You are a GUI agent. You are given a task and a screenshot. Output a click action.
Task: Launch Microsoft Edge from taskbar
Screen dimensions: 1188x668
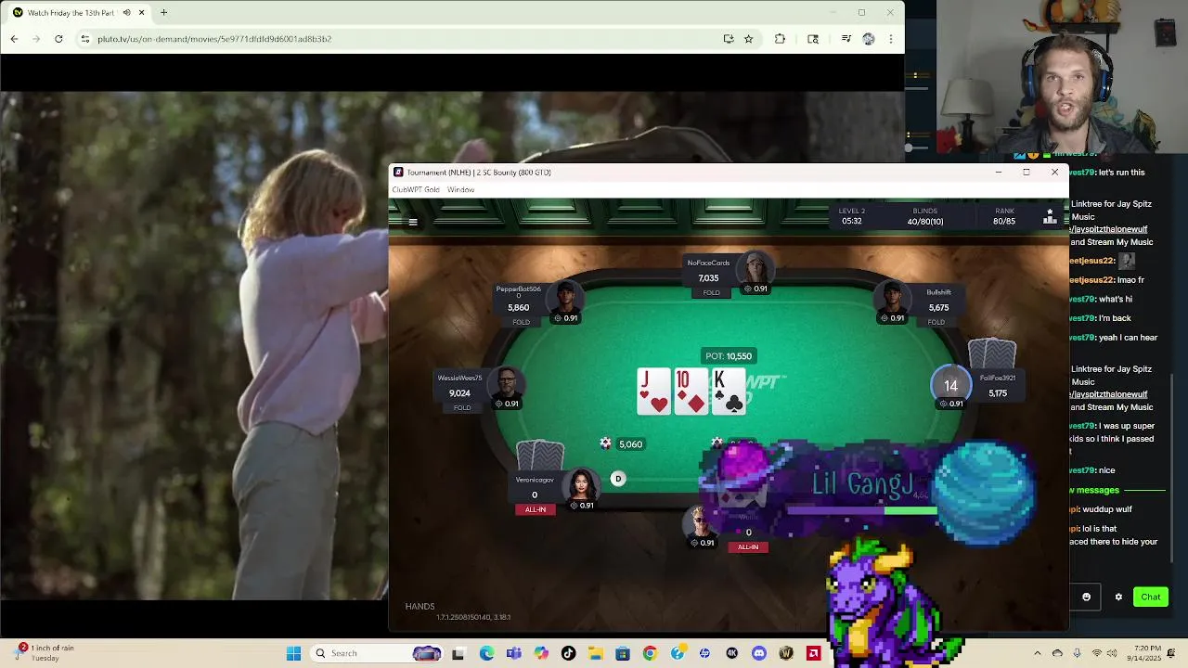click(x=486, y=654)
